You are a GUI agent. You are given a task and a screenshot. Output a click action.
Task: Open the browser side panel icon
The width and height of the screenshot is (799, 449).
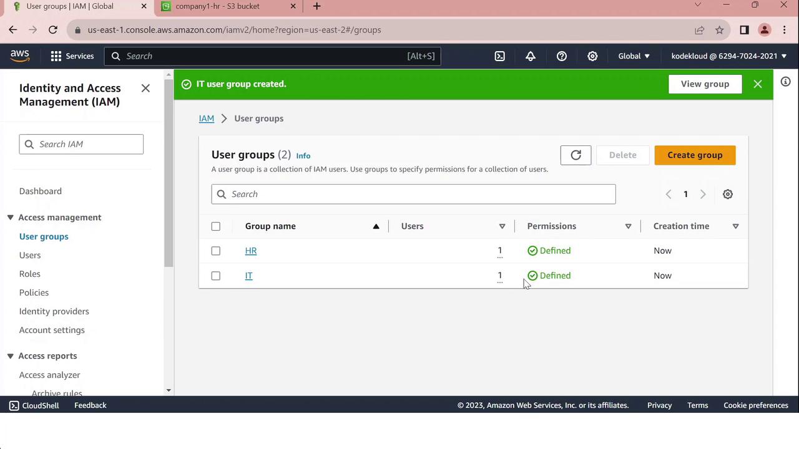point(744,30)
